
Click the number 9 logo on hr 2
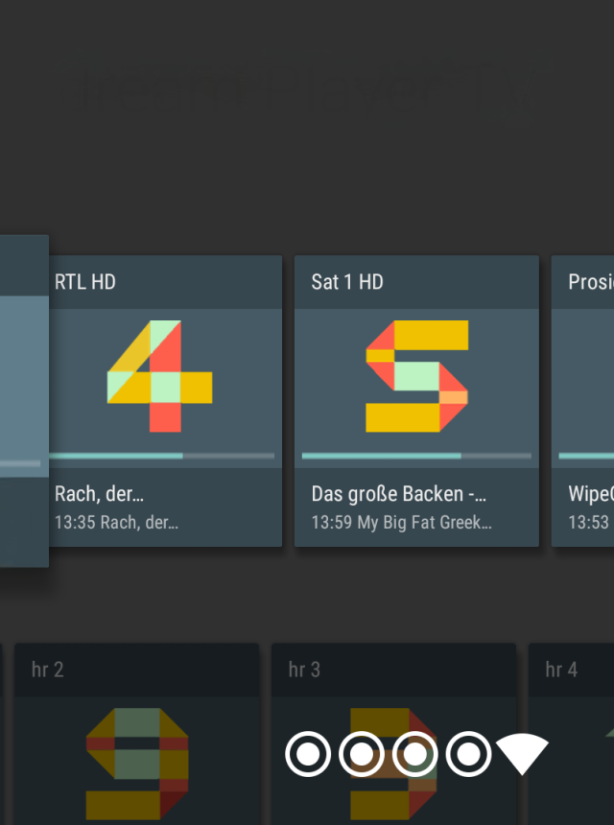tap(137, 763)
